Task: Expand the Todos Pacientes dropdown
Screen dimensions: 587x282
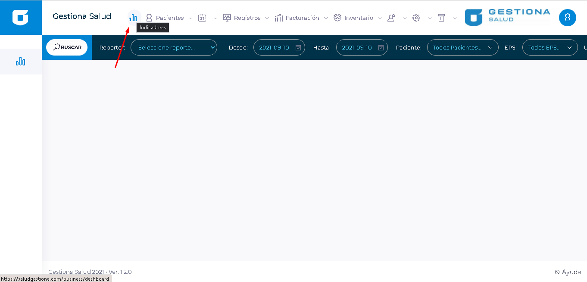Action: coord(462,48)
